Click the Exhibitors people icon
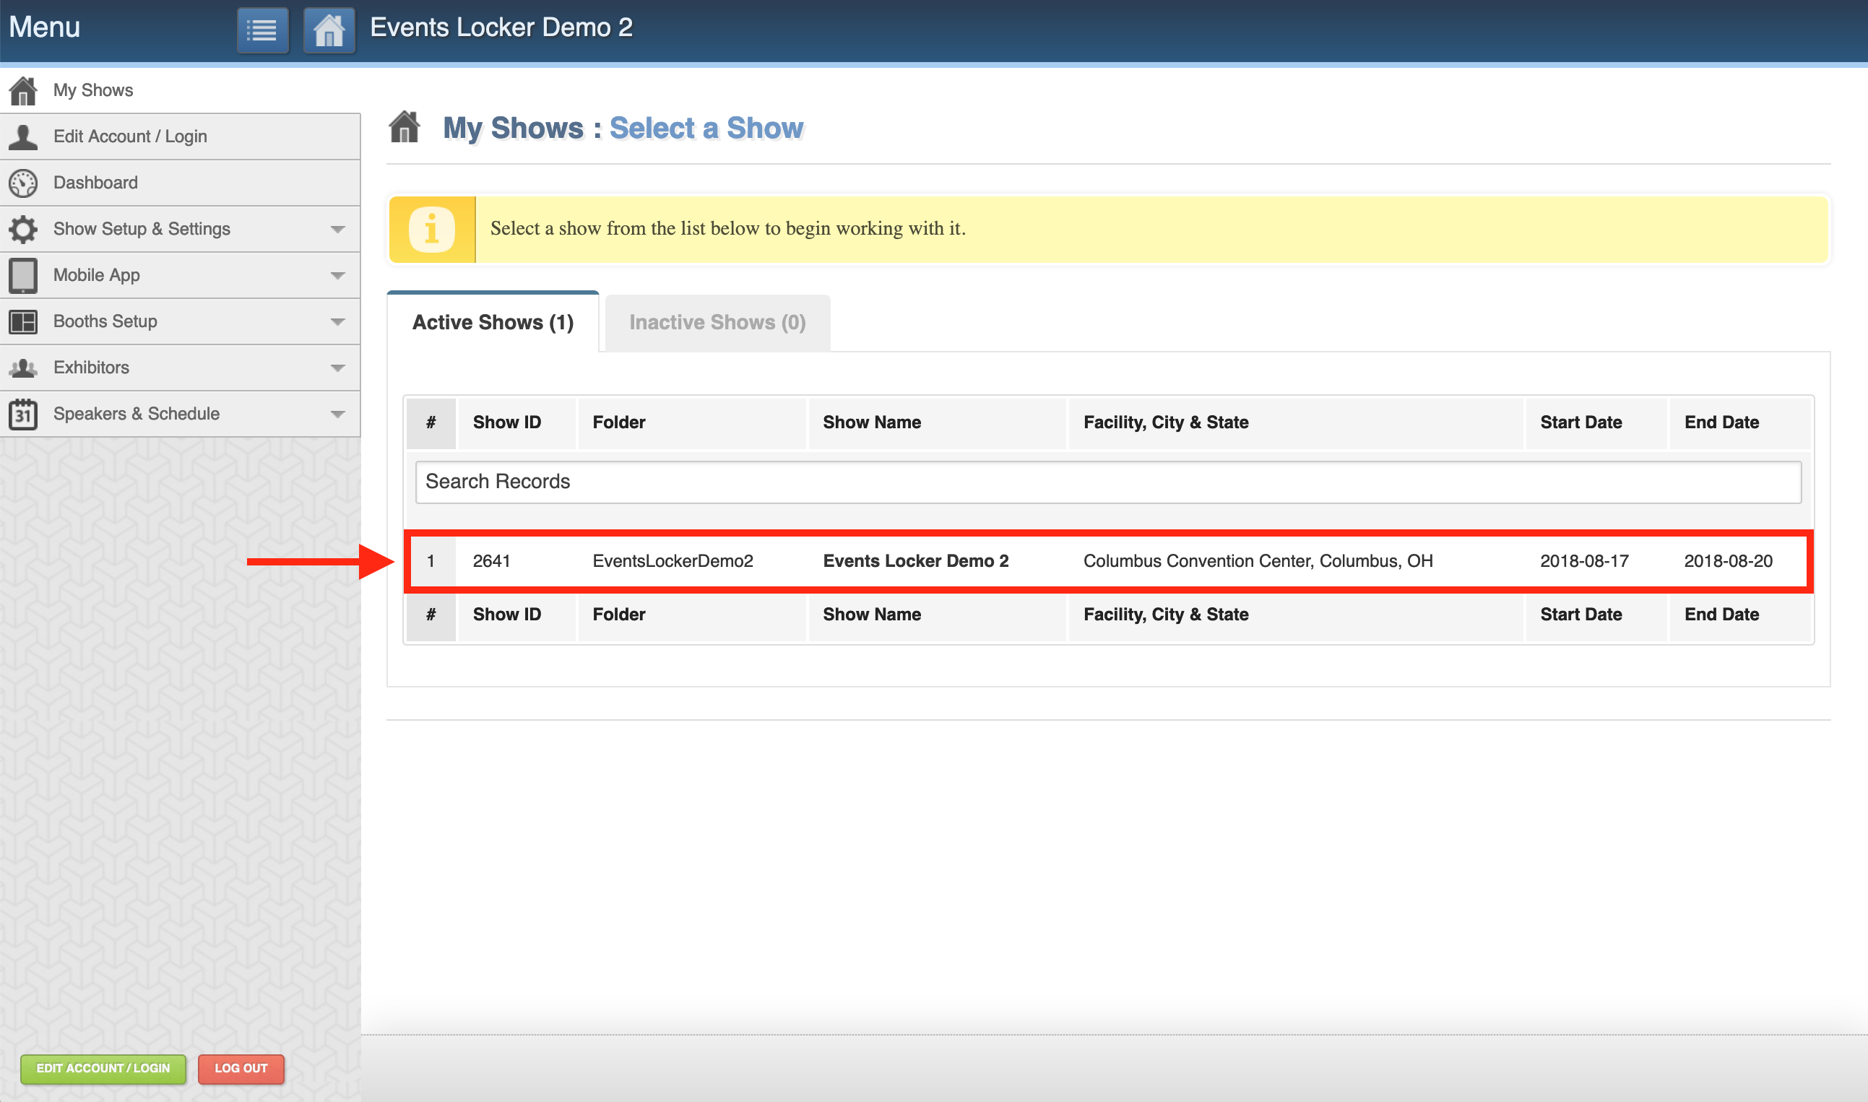The width and height of the screenshot is (1868, 1102). 23,368
